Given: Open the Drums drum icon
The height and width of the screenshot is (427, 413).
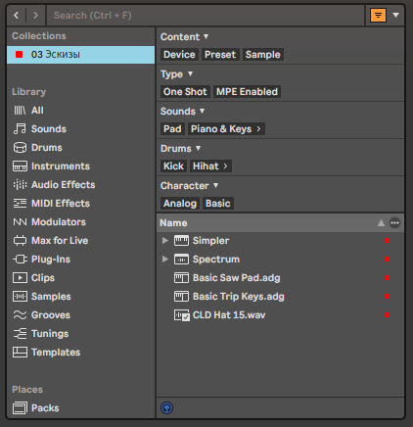Looking at the screenshot, I should click(20, 148).
